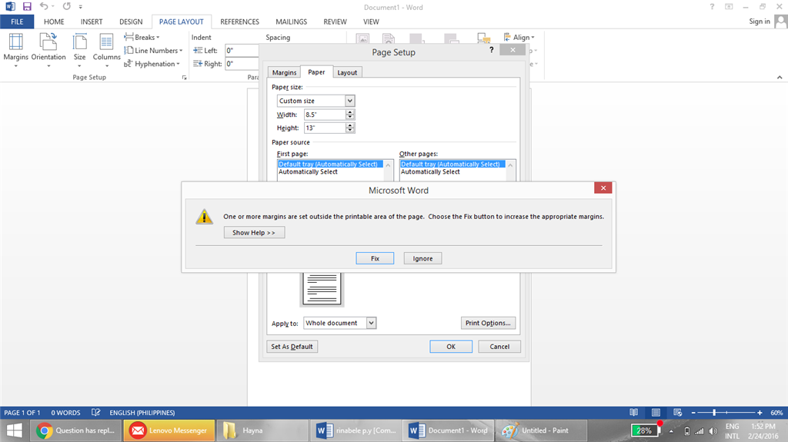Open the REVIEW ribbon tab
This screenshot has height=442, width=788.
pos(335,22)
